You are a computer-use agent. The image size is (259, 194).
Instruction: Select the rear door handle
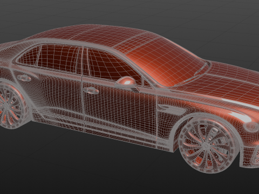[x=24, y=78]
